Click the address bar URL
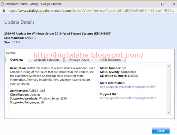This screenshot has width=177, height=135. coord(91,10)
